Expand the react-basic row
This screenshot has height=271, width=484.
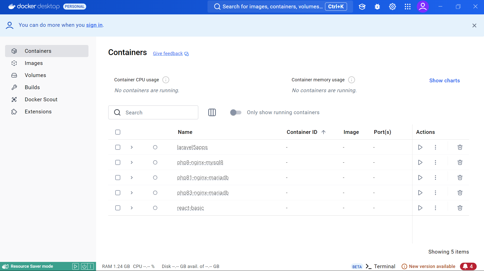[132, 208]
